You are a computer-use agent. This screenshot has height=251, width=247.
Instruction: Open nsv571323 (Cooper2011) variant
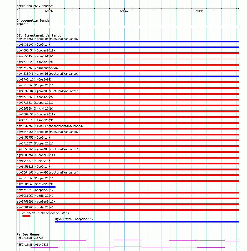coord(35,103)
